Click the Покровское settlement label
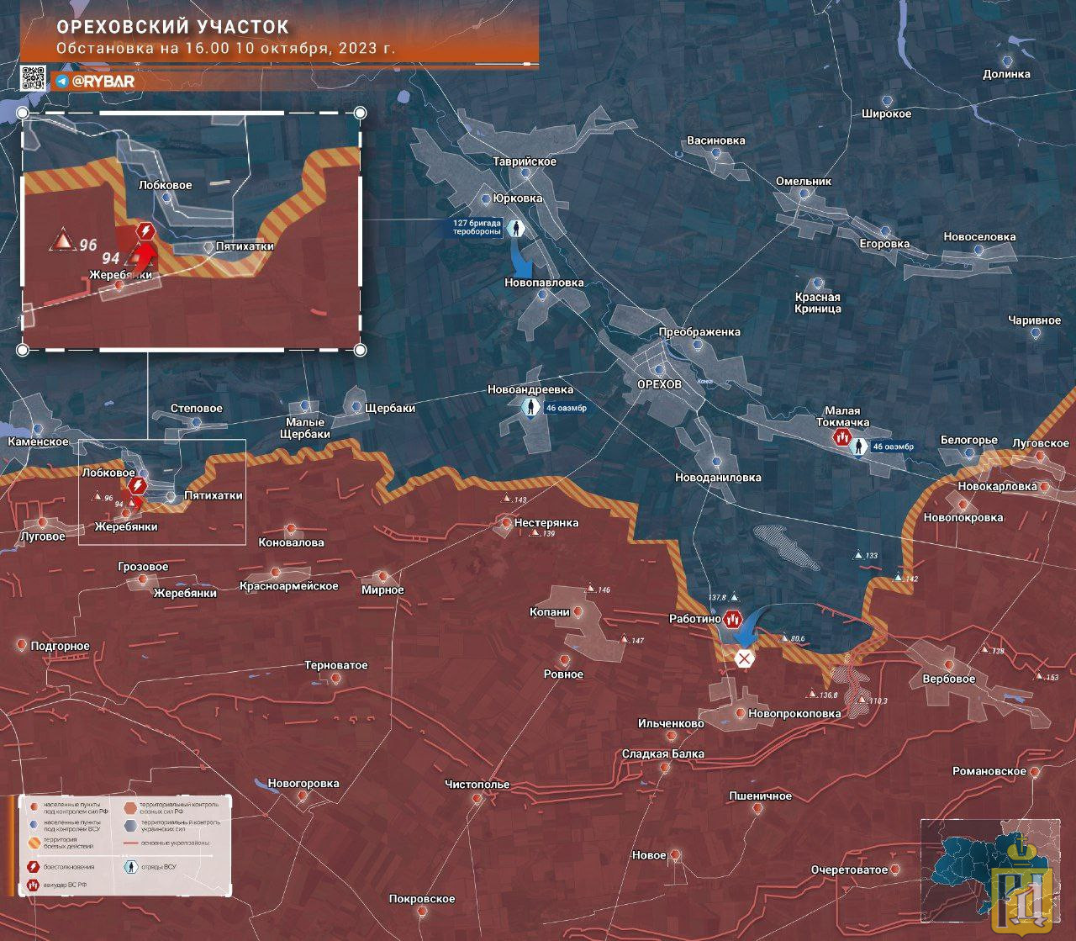The height and width of the screenshot is (941, 1076). click(x=422, y=899)
